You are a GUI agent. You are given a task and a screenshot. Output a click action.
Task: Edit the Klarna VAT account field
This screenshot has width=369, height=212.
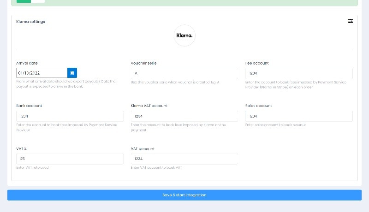(184, 116)
